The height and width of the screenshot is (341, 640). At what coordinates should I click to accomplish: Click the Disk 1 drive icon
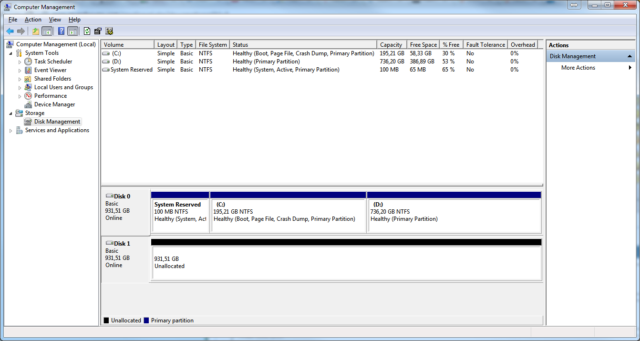(109, 243)
